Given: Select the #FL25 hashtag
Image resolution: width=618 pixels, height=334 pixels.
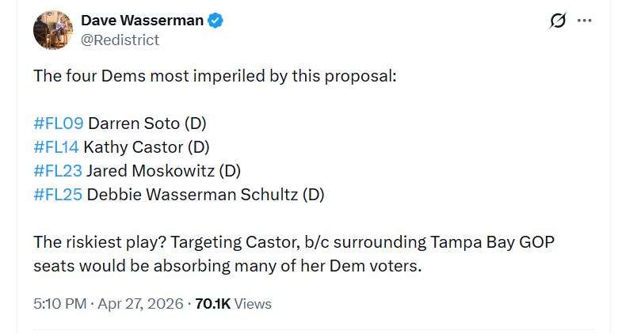Looking at the screenshot, I should tap(58, 195).
